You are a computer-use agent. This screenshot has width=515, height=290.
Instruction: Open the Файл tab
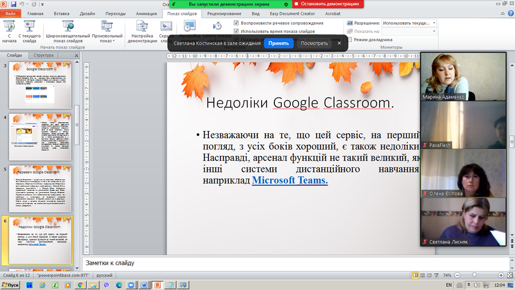11,13
